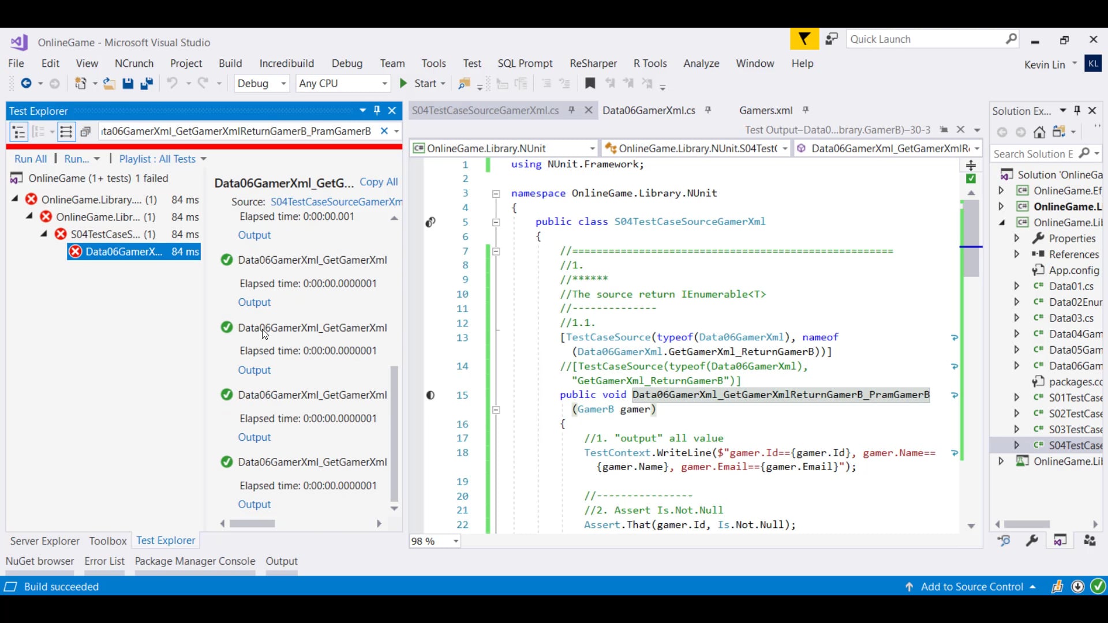Pin the Data06GamerXml.cs tab
Viewport: 1108px width, 623px height.
pos(708,110)
